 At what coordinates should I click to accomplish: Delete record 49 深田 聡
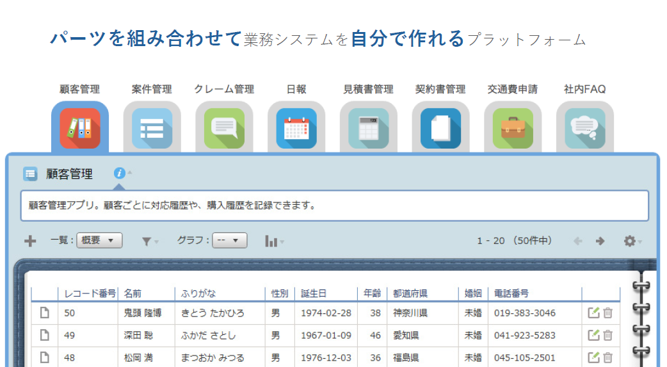(607, 335)
